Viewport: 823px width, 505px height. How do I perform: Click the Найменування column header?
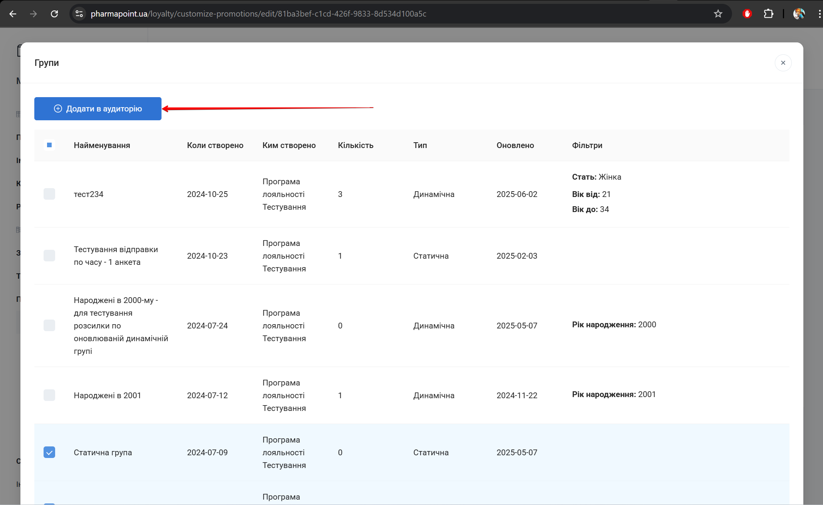pyautogui.click(x=102, y=145)
